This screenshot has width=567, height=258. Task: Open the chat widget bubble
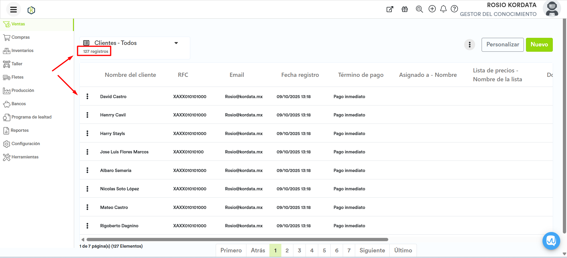(551, 241)
